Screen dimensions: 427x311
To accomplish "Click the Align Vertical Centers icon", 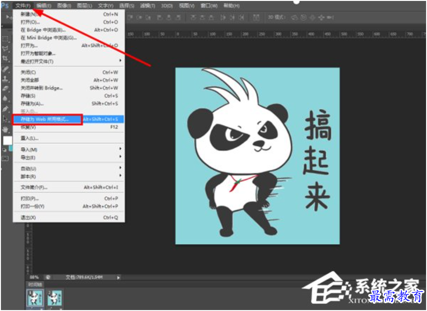I will (x=139, y=17).
